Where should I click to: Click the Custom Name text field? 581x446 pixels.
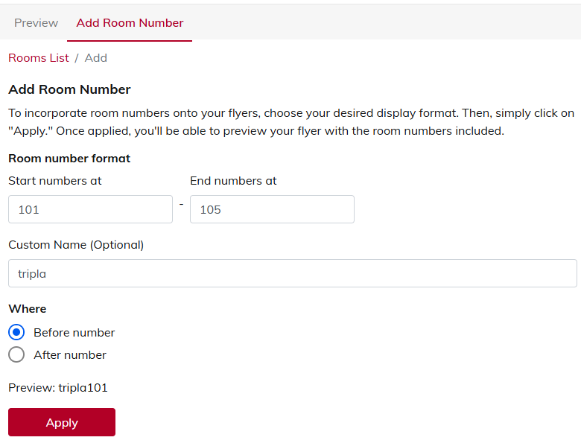tap(292, 273)
